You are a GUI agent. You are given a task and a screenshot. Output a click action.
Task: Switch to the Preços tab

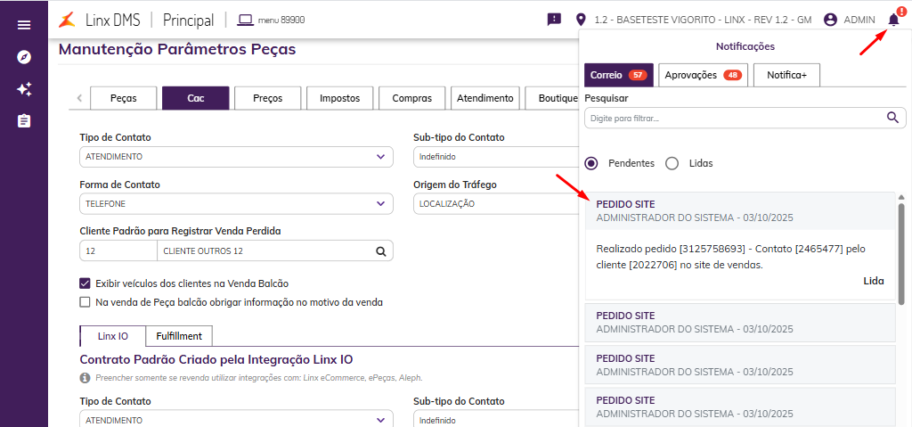267,98
